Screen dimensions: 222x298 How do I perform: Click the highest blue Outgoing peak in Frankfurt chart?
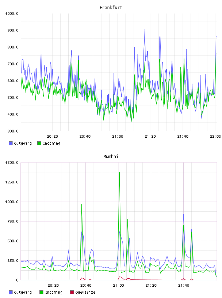pos(145,30)
